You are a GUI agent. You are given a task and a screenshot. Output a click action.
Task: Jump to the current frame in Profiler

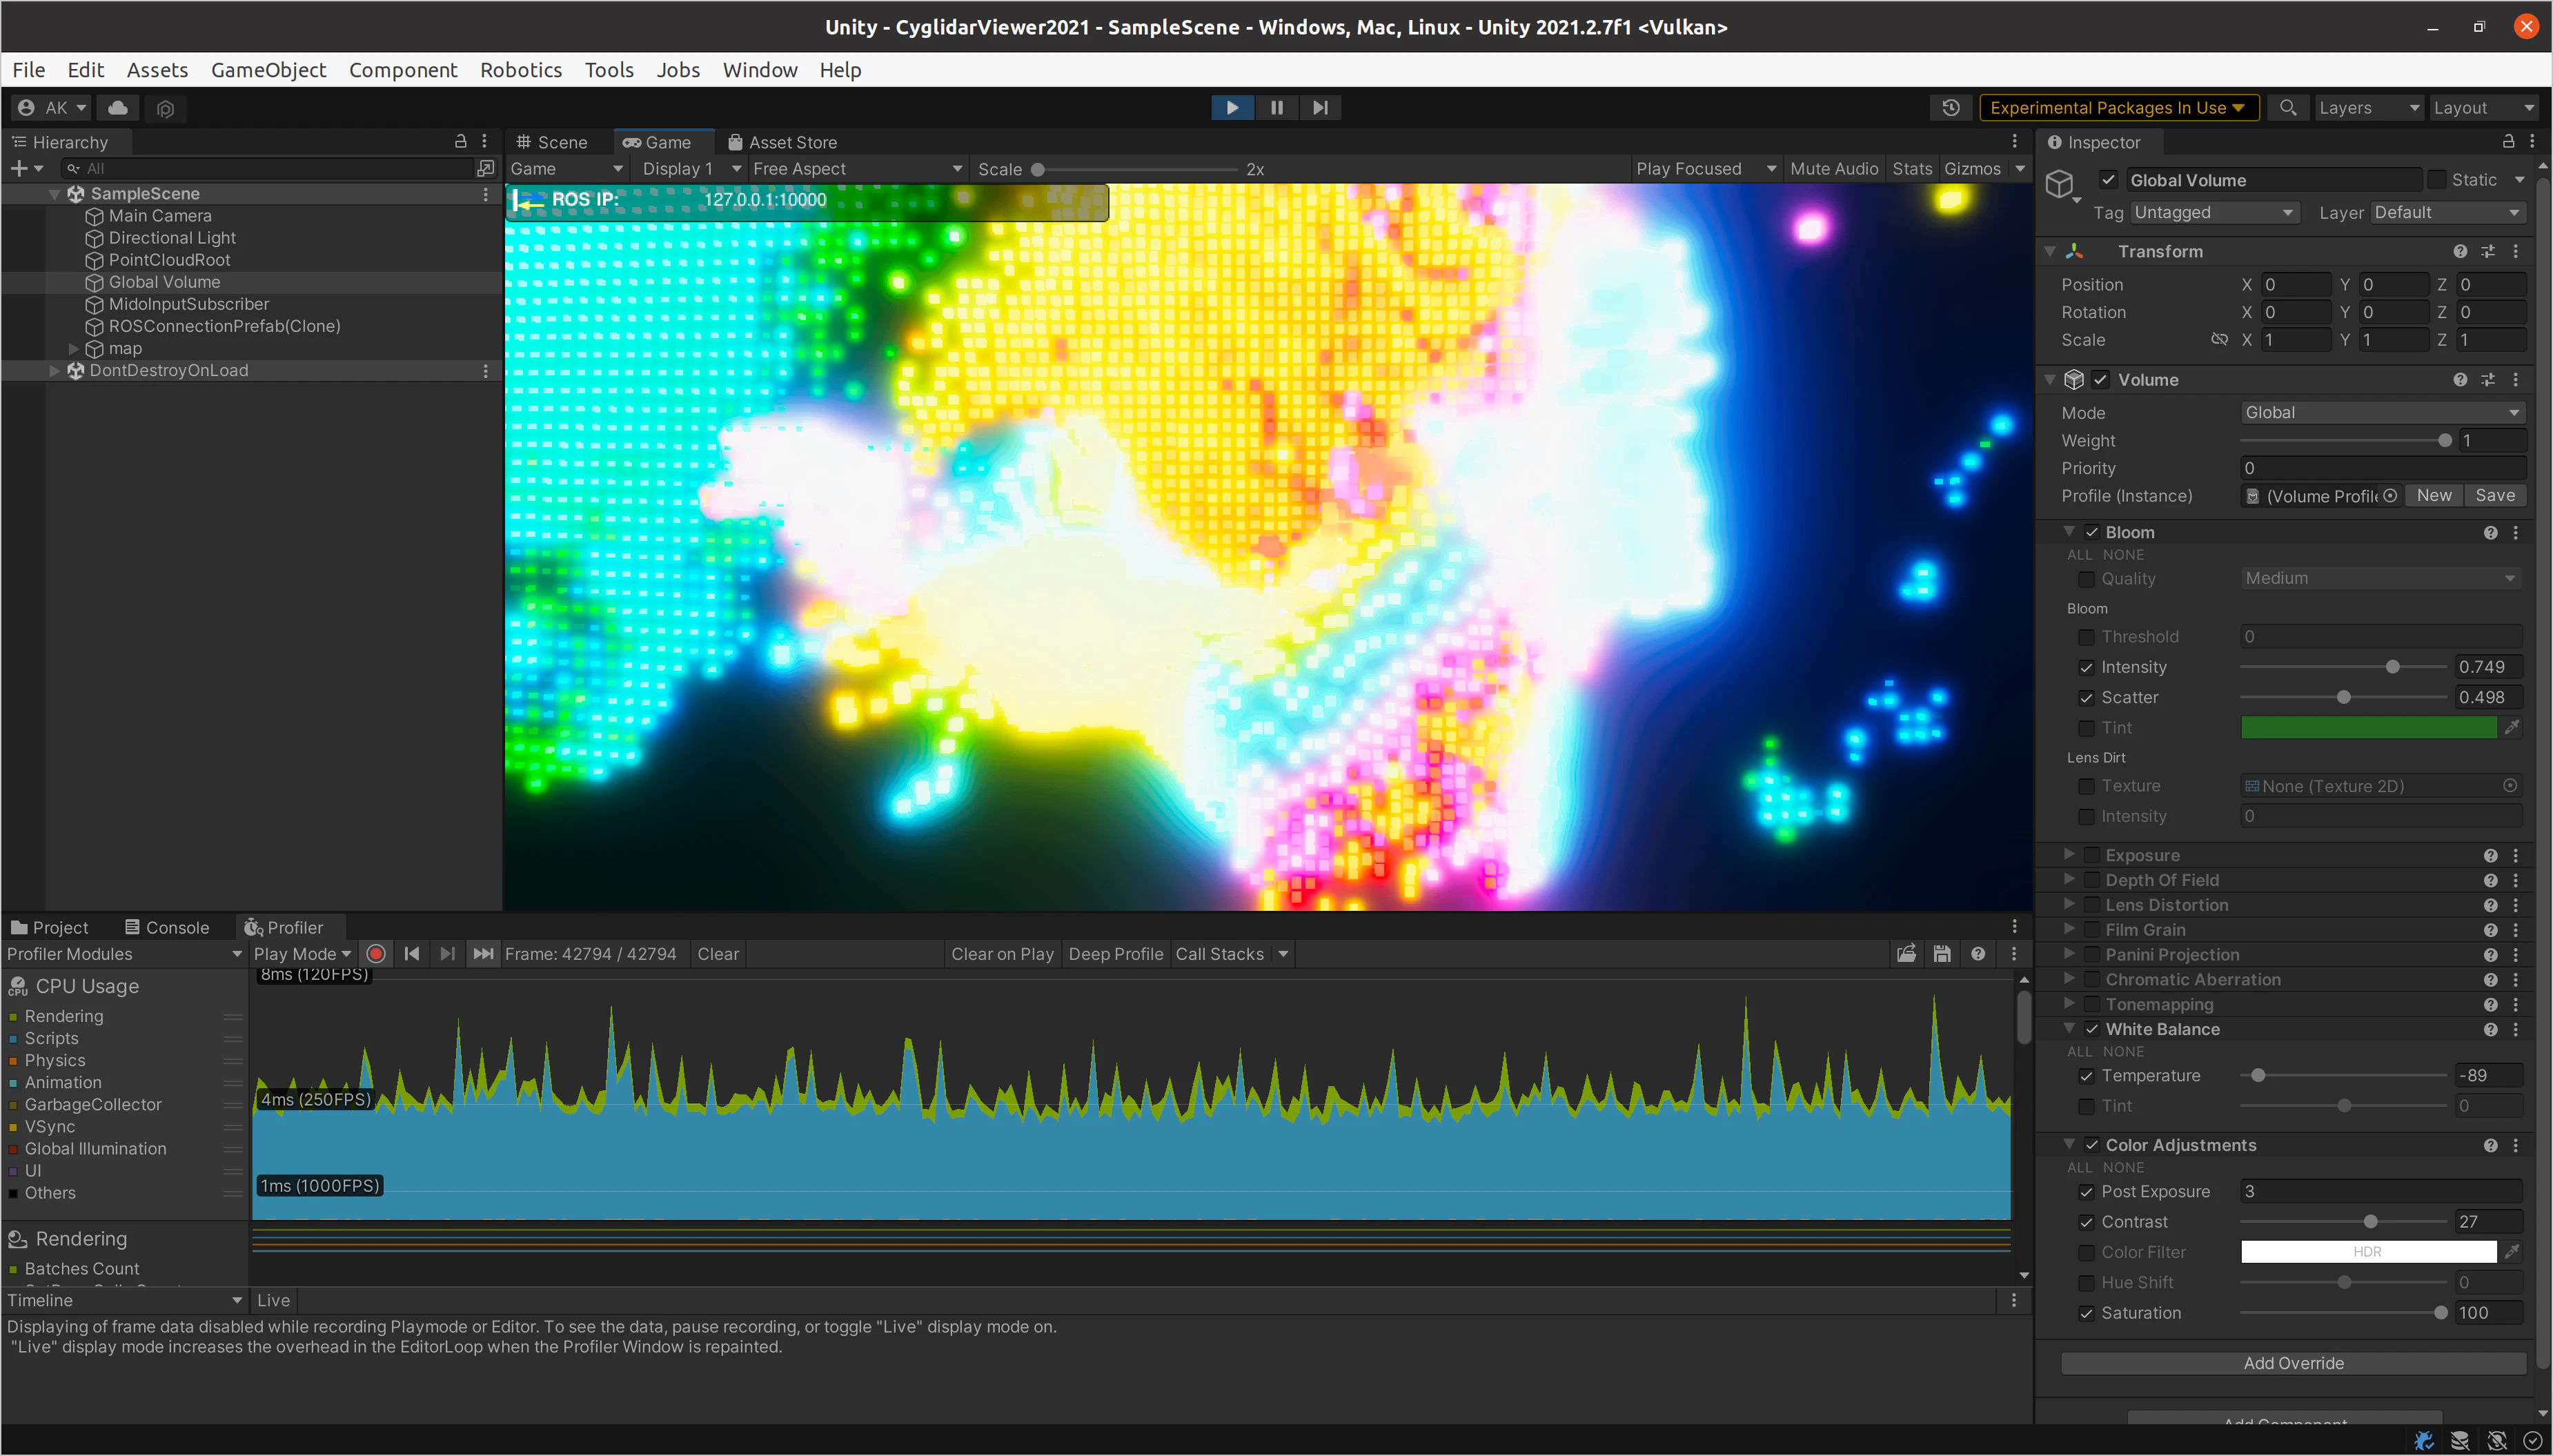[x=483, y=954]
